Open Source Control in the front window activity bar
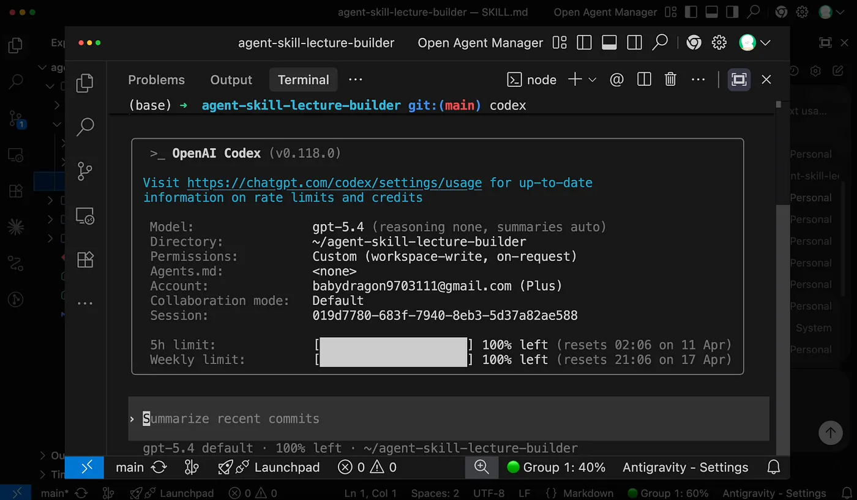857x500 pixels. (x=85, y=172)
